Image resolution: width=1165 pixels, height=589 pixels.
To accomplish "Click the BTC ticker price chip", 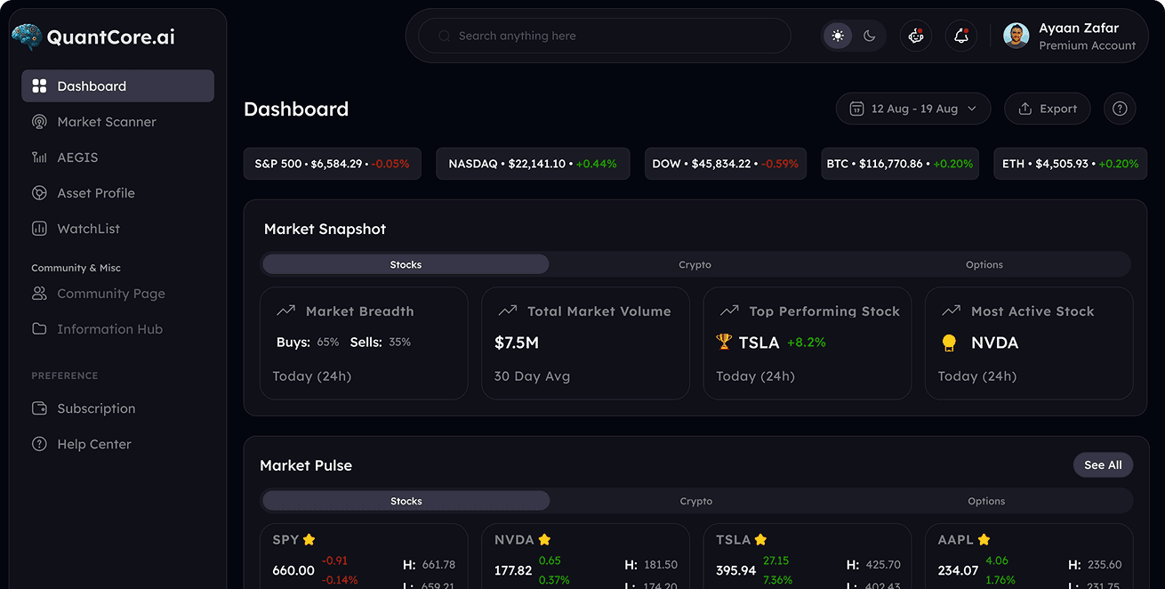I will pos(899,164).
